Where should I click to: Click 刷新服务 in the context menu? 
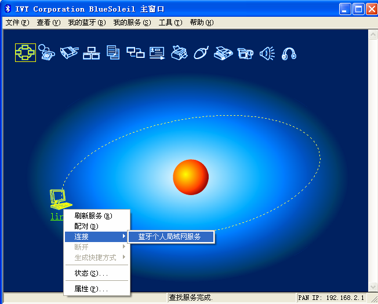(93, 216)
